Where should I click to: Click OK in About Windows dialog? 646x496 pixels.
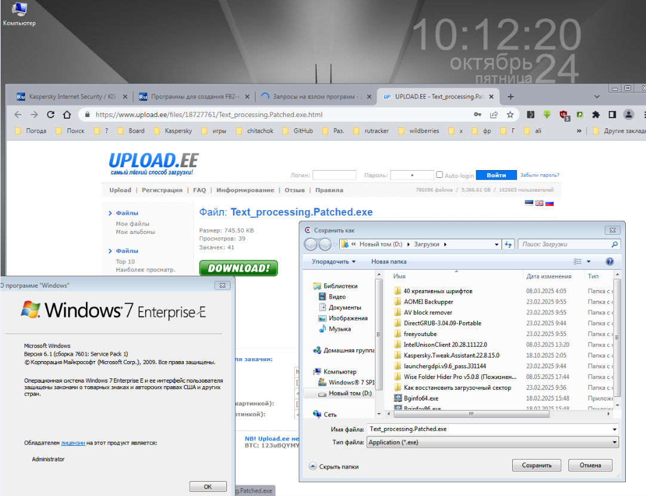(x=208, y=486)
